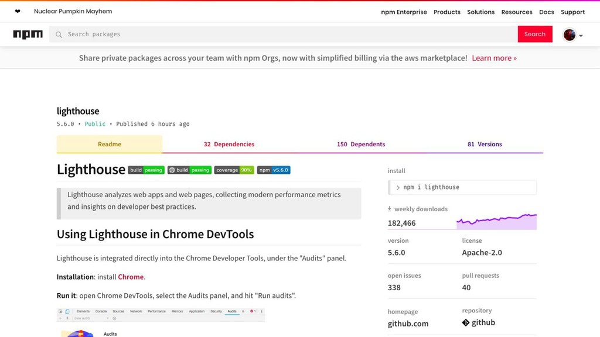Click the npm logo
The height and width of the screenshot is (337, 600).
(x=28, y=35)
